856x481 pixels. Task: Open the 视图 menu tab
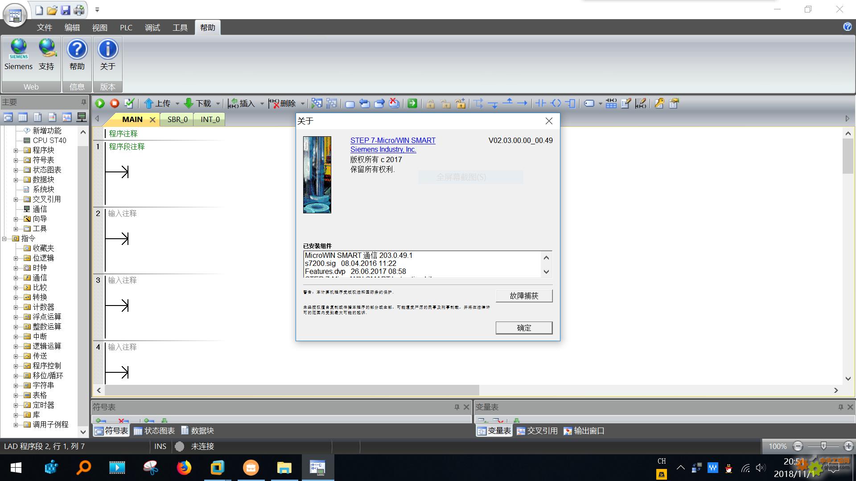coord(99,28)
